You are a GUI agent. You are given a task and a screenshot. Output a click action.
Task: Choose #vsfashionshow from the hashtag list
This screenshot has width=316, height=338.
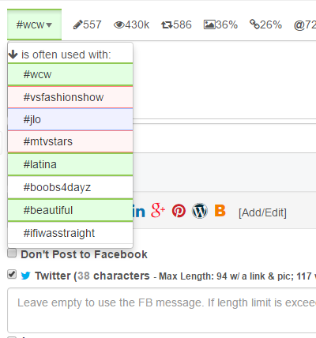tap(70, 97)
